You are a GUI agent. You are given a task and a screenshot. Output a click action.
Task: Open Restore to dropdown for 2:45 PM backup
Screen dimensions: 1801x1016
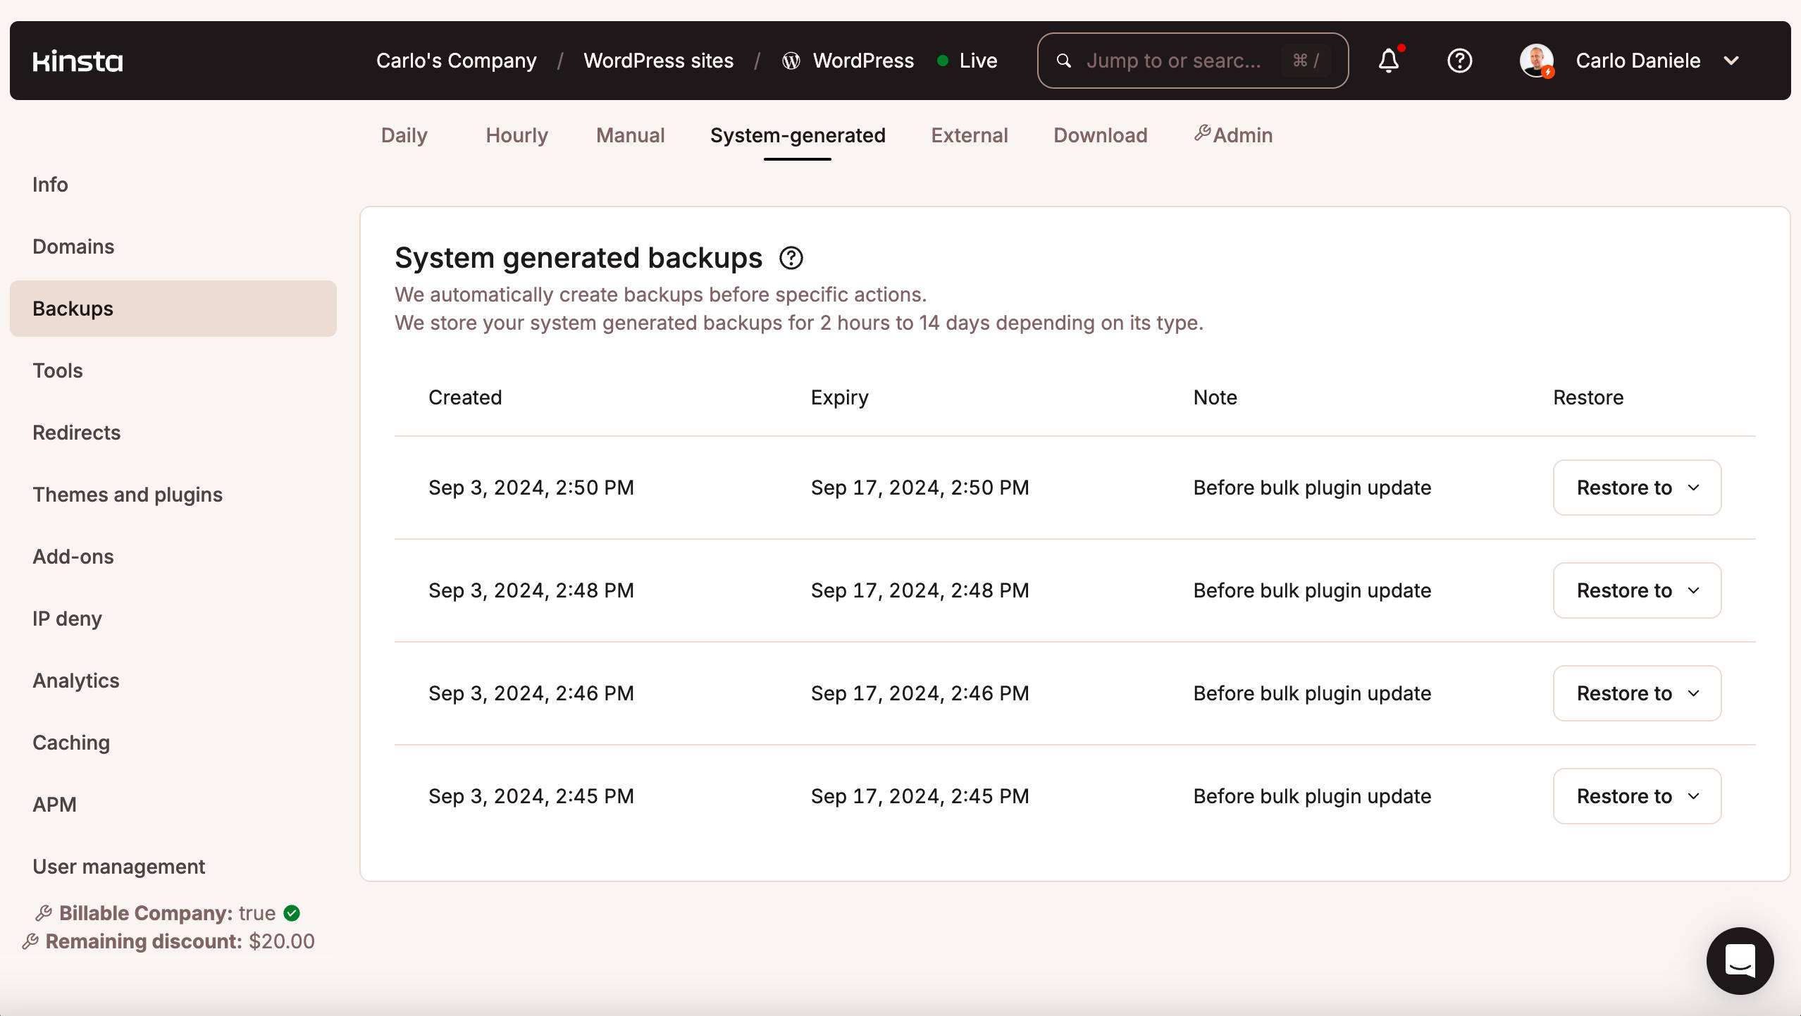[x=1637, y=796]
